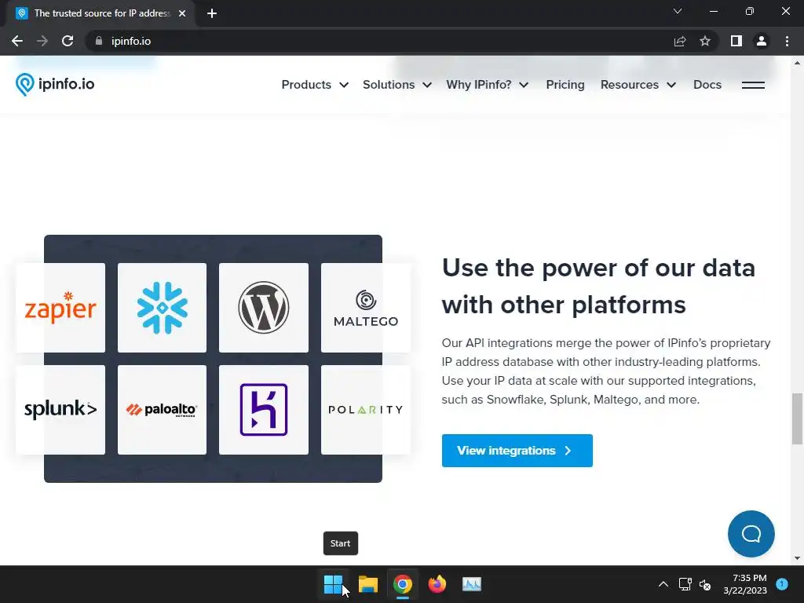Open the Zapier integration tile
The width and height of the screenshot is (804, 603).
tap(60, 308)
